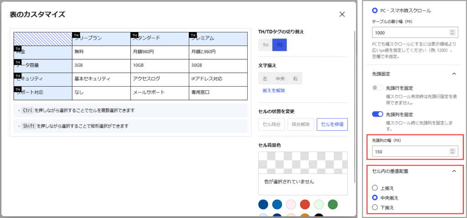
Task: Select the 無料 cell
Action: tap(101, 52)
